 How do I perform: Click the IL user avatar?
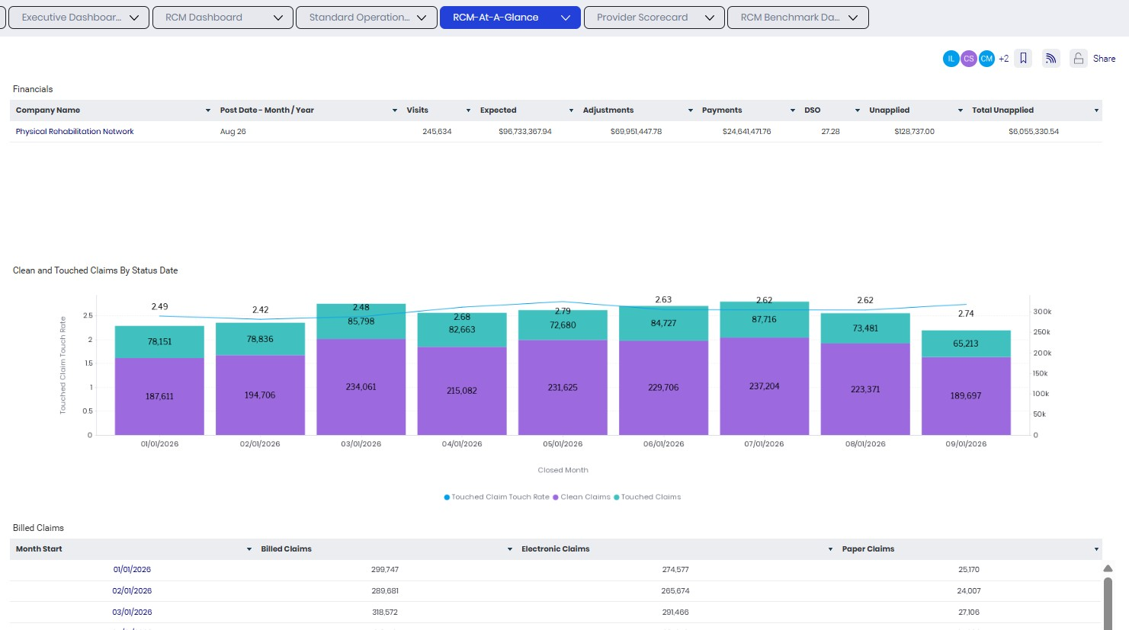click(951, 59)
